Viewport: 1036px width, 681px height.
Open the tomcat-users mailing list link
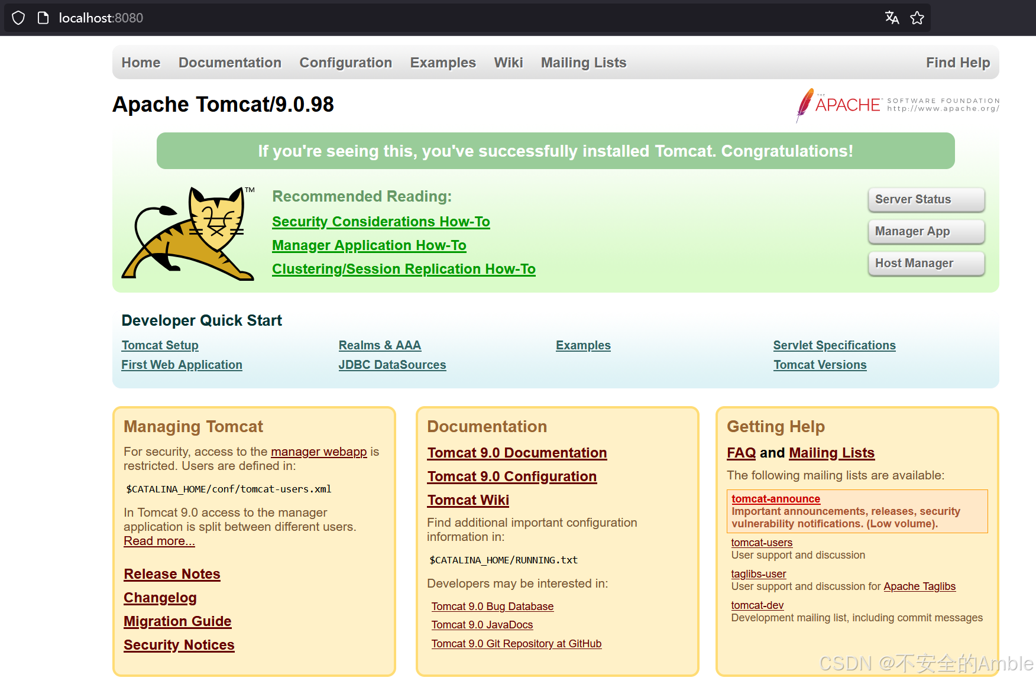tap(761, 543)
